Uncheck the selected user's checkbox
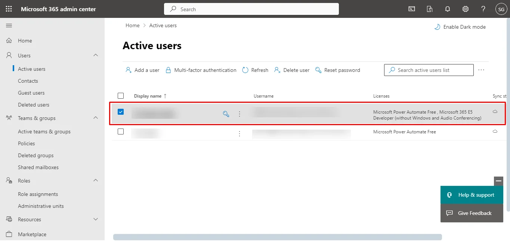Image resolution: width=510 pixels, height=241 pixels. [121, 112]
